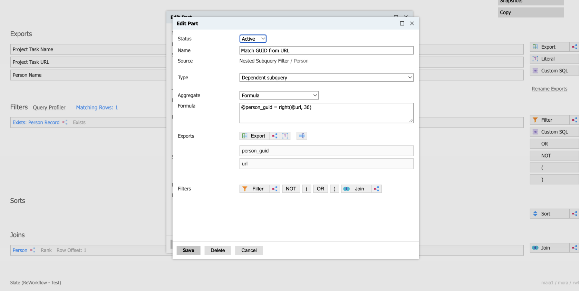Click the subquery filter icon beside dialog Filter

(275, 189)
